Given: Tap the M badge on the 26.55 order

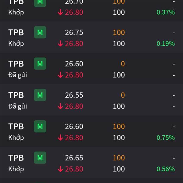Looking at the screenshot, I should pyautogui.click(x=40, y=95).
